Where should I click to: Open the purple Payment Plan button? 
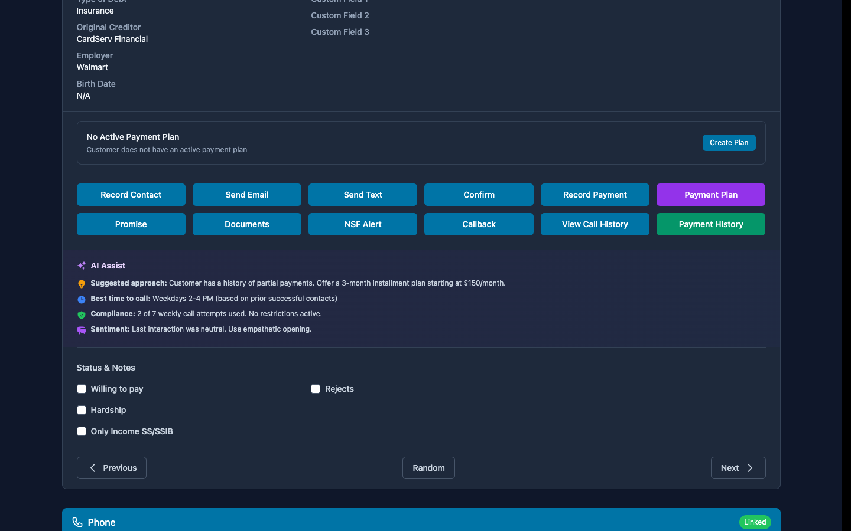click(710, 195)
